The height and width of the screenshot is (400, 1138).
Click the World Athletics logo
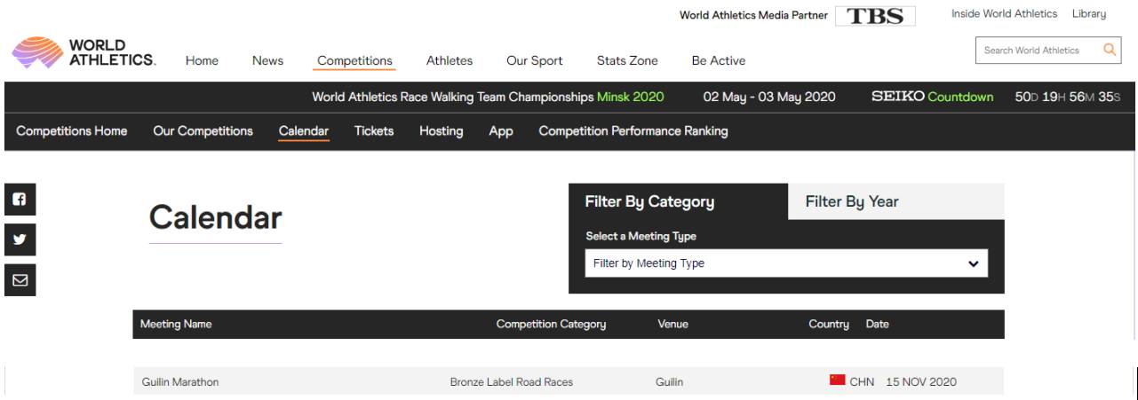84,51
